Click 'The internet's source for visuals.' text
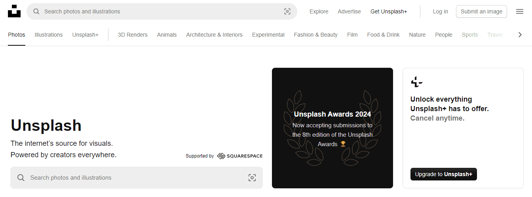The width and height of the screenshot is (532, 197). click(x=62, y=143)
